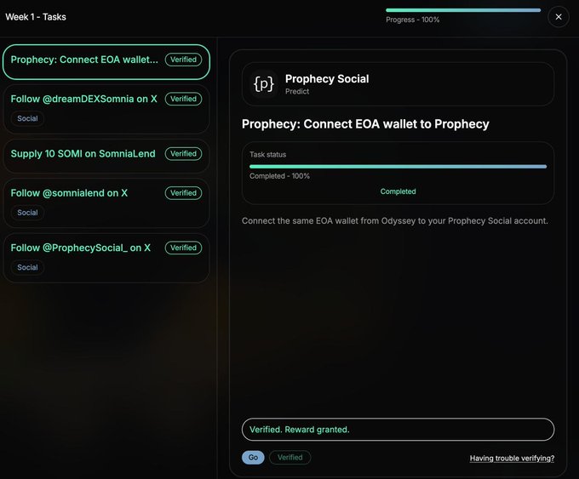The width and height of the screenshot is (579, 479).
Task: Click the Predict subtitle text
Action: tap(297, 92)
